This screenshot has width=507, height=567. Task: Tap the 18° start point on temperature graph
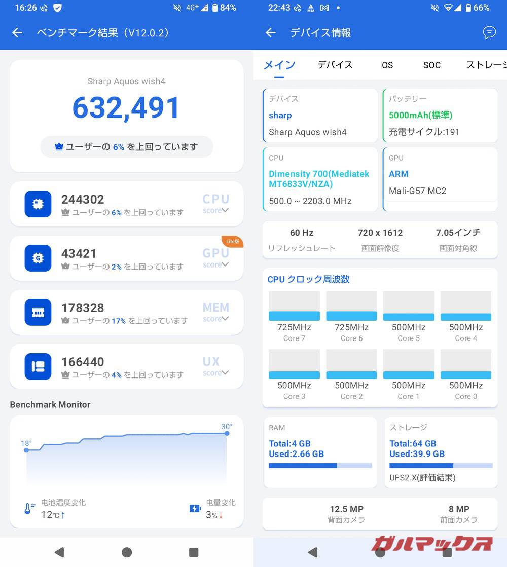point(26,450)
